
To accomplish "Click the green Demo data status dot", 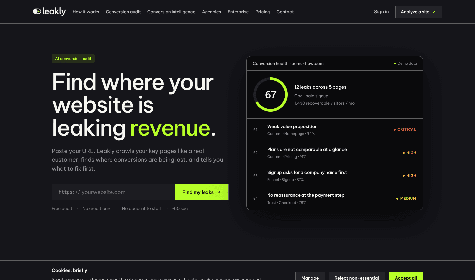I will 395,63.
